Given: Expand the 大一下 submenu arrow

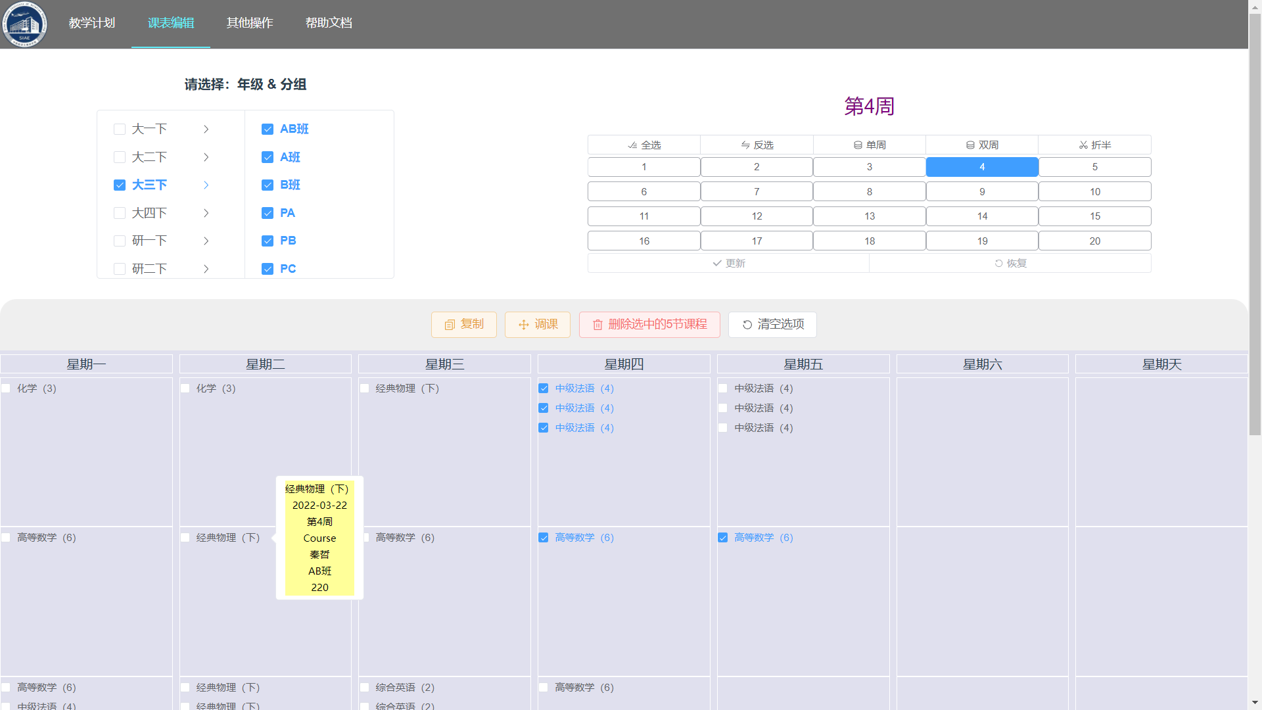Looking at the screenshot, I should pyautogui.click(x=206, y=130).
